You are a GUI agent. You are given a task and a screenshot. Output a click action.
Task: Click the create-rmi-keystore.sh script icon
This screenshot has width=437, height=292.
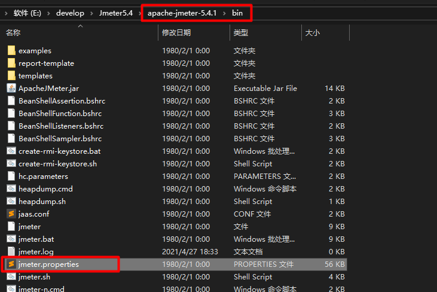click(x=11, y=163)
